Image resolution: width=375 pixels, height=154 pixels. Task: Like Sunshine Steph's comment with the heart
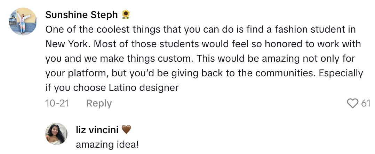click(x=353, y=103)
